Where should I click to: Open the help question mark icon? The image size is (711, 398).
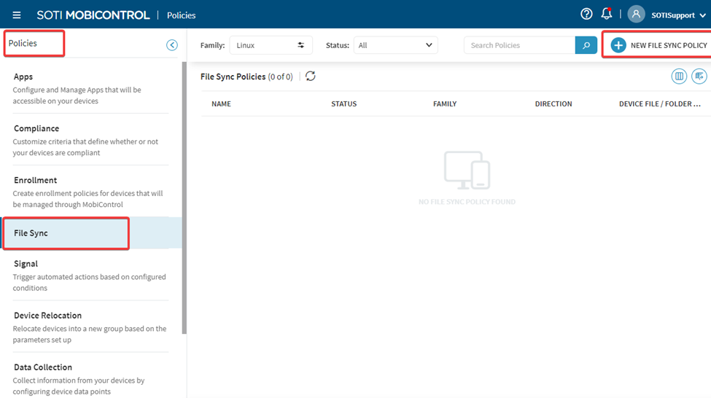586,14
